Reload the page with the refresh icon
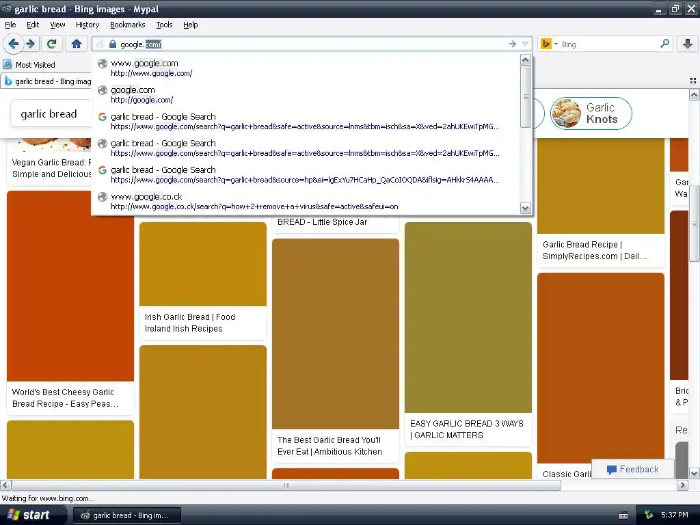Viewport: 700px width, 525px height. point(52,44)
